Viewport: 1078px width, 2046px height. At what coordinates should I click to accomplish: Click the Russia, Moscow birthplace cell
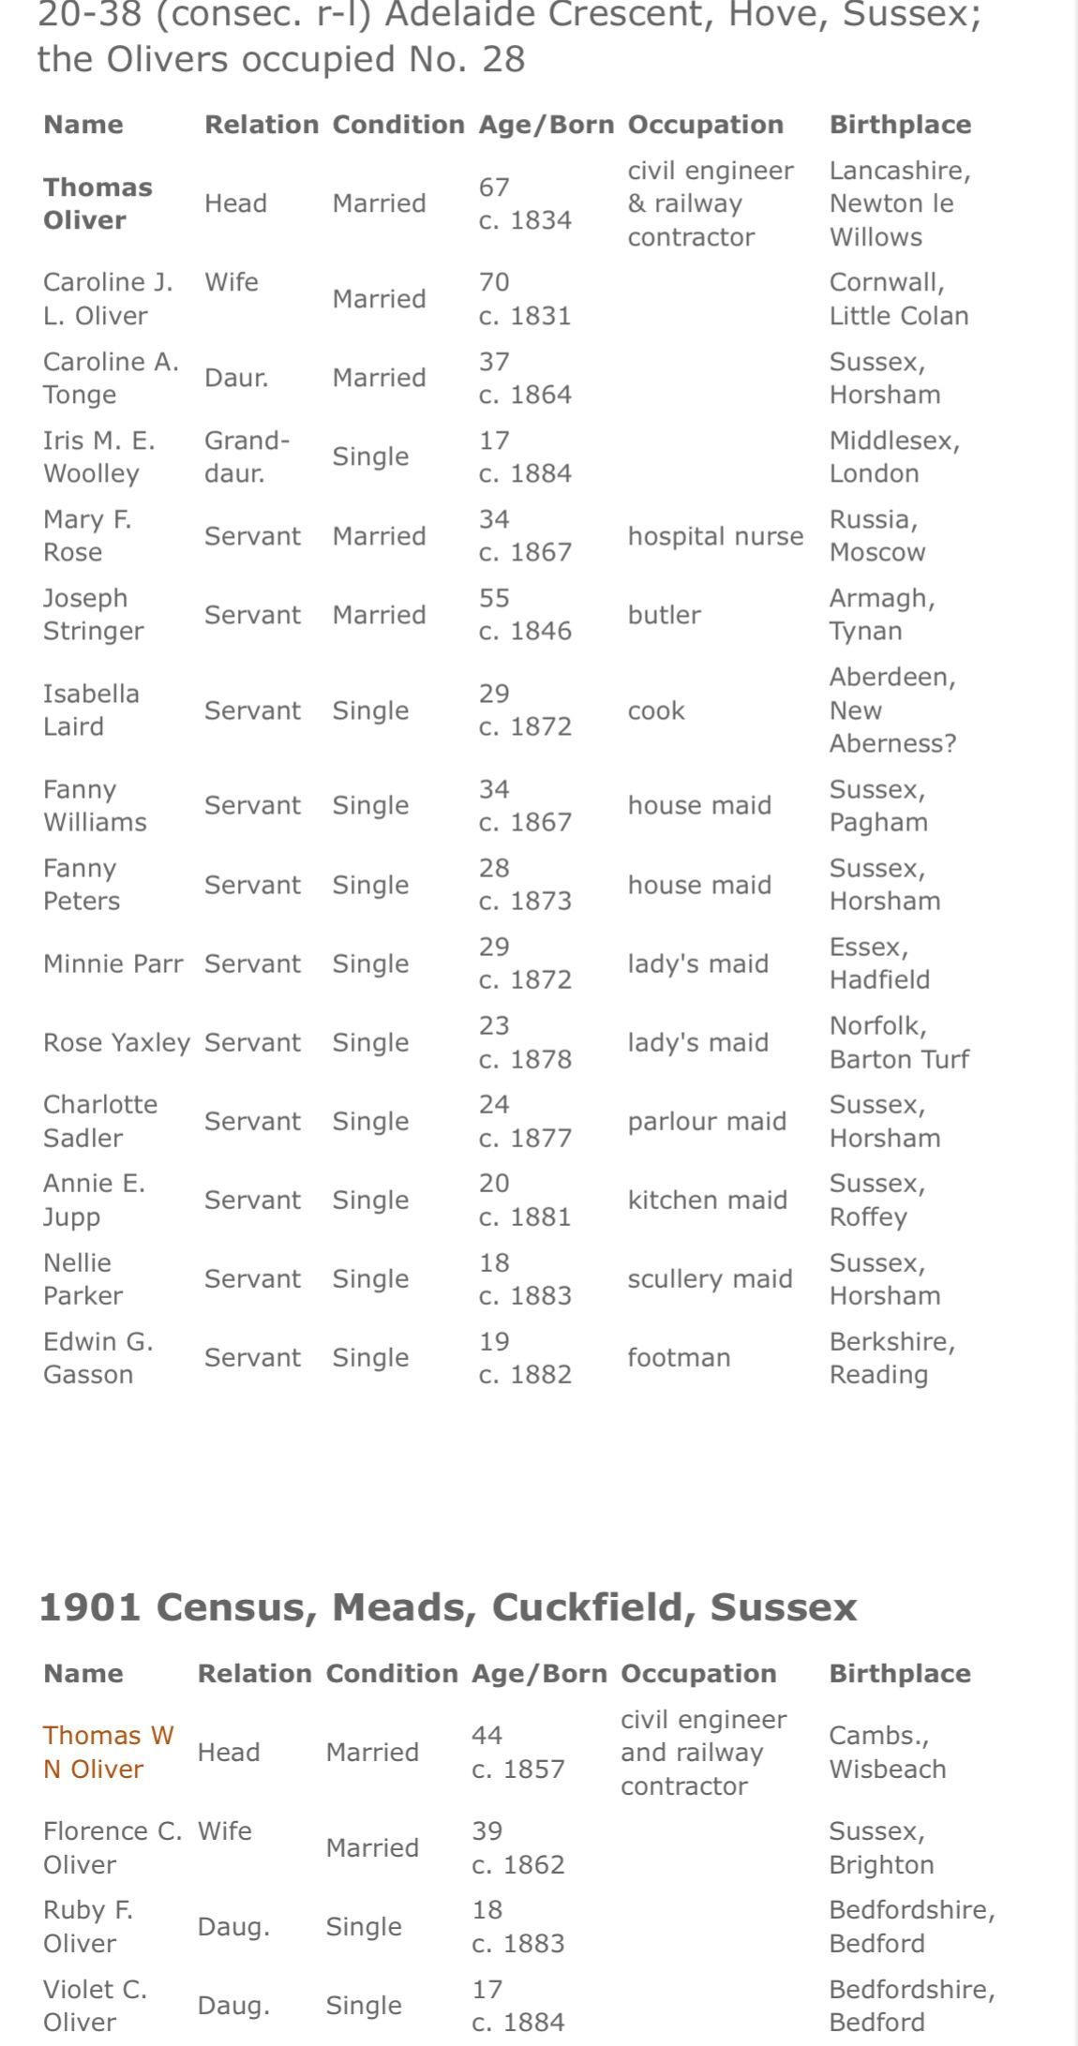876,535
